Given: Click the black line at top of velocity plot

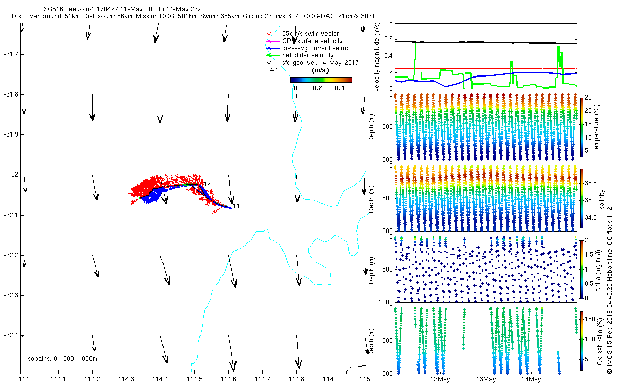Looking at the screenshot, I should pos(486,43).
